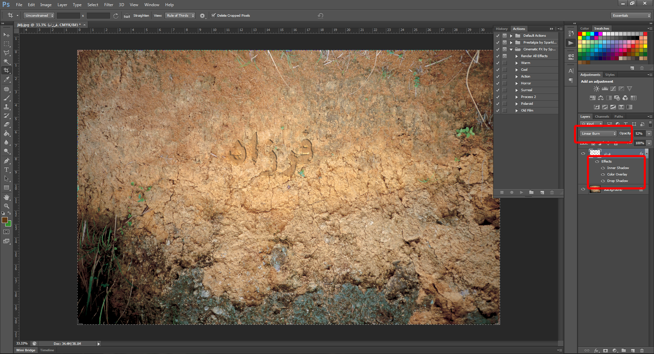Collapse the Cinematic FX action set
The width and height of the screenshot is (654, 354).
tap(511, 49)
